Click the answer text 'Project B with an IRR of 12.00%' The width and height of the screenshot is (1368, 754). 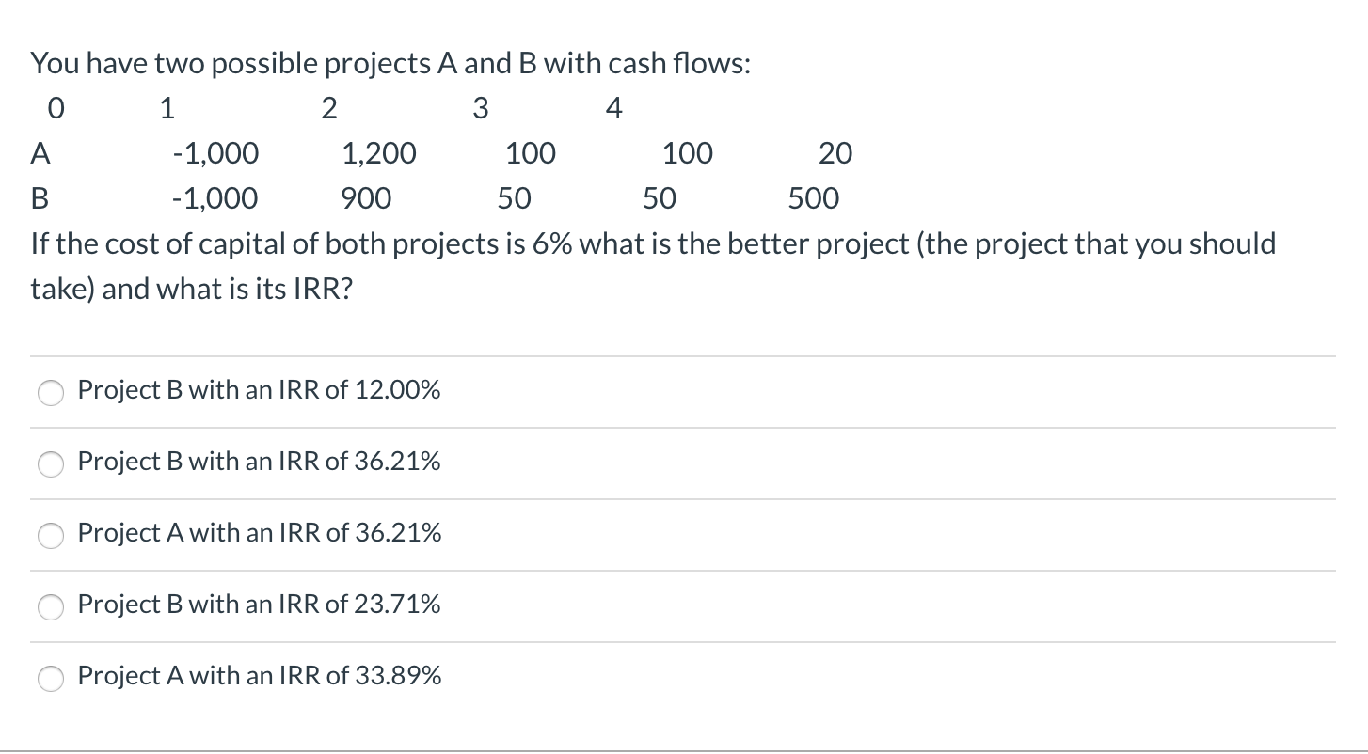click(x=260, y=389)
